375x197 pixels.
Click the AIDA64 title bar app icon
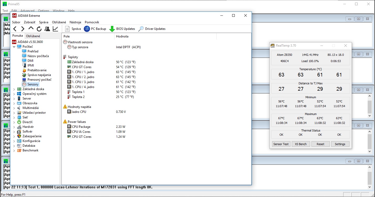[x=14, y=15]
